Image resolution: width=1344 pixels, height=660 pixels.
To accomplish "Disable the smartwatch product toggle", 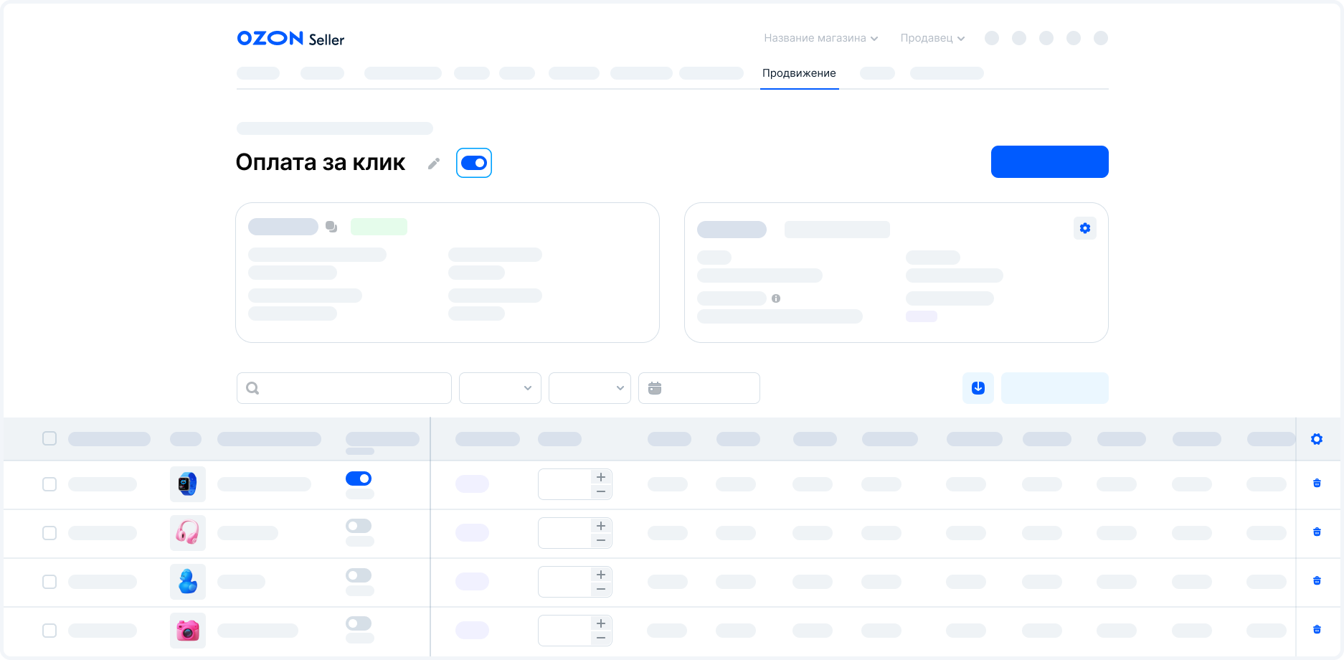I will click(359, 478).
